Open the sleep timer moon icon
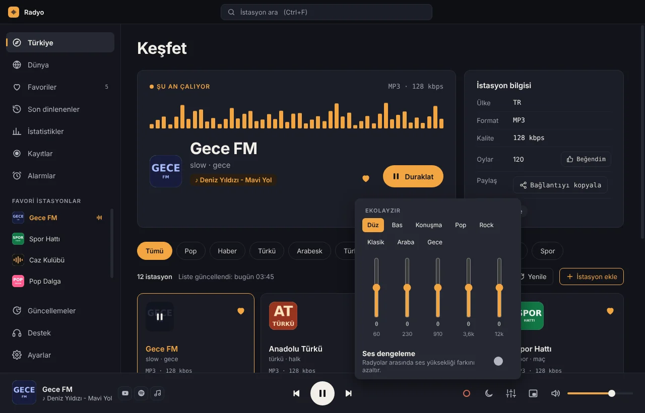 click(x=489, y=393)
